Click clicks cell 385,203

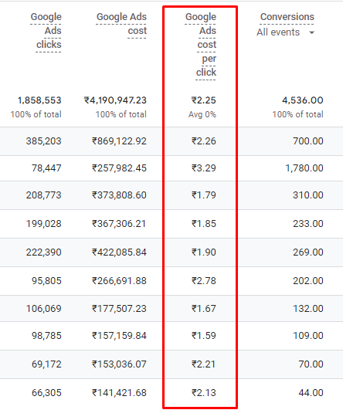tap(44, 141)
